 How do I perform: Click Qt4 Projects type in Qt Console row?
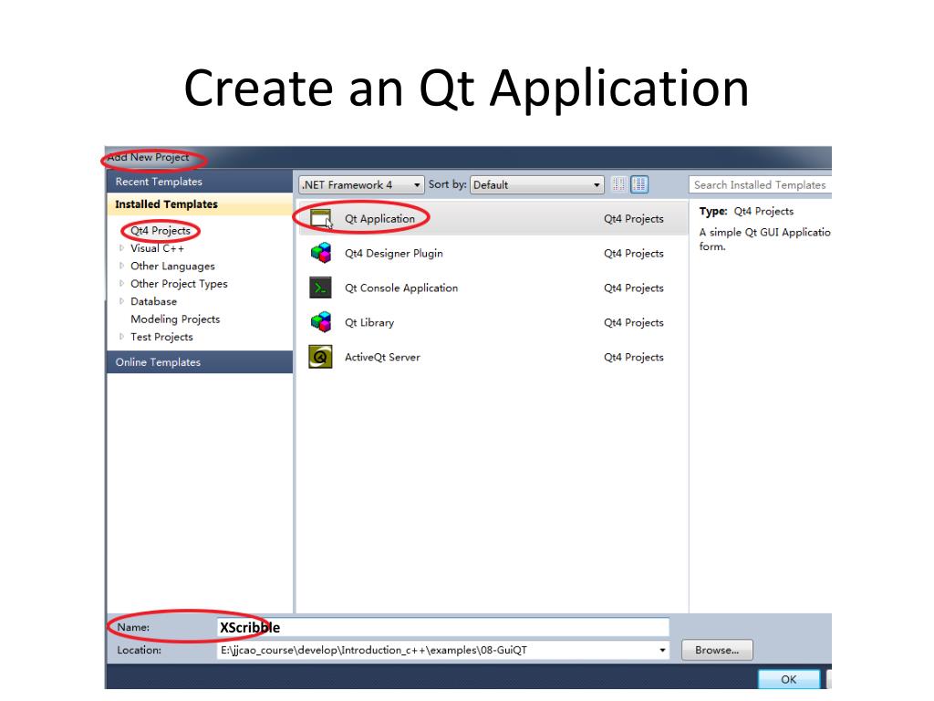[634, 288]
